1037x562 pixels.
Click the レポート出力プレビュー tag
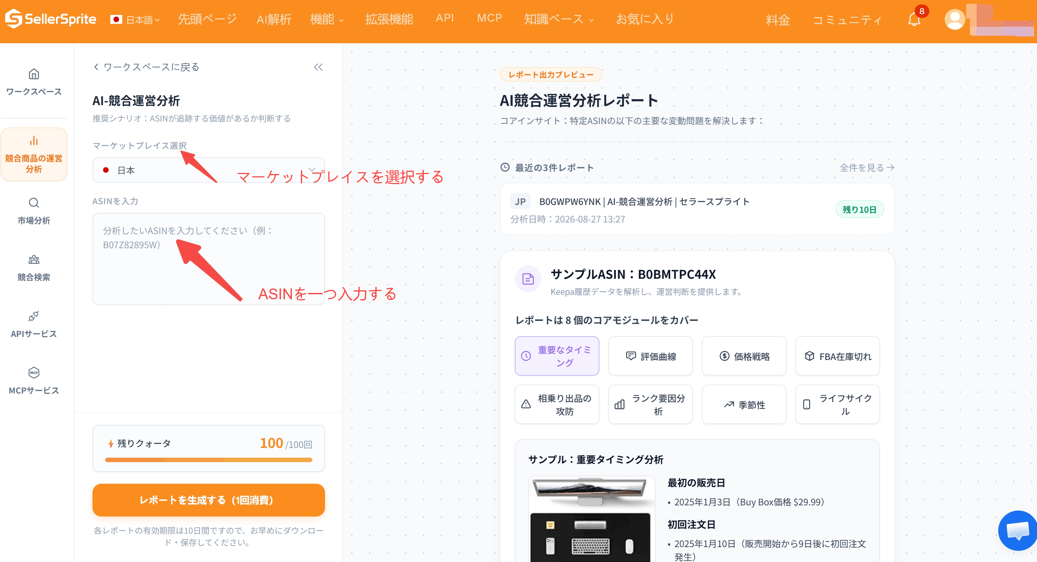(551, 75)
